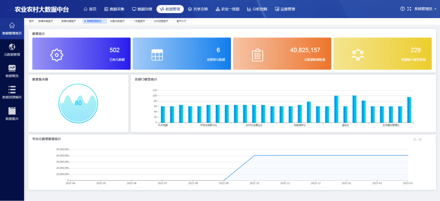Click the table icon on 待更新元数据 card
Viewport: 440px width, 201px height.
pos(157,55)
